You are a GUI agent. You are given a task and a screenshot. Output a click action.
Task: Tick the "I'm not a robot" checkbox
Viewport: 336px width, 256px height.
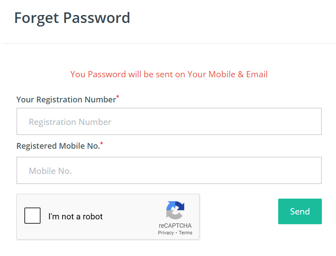click(x=33, y=216)
